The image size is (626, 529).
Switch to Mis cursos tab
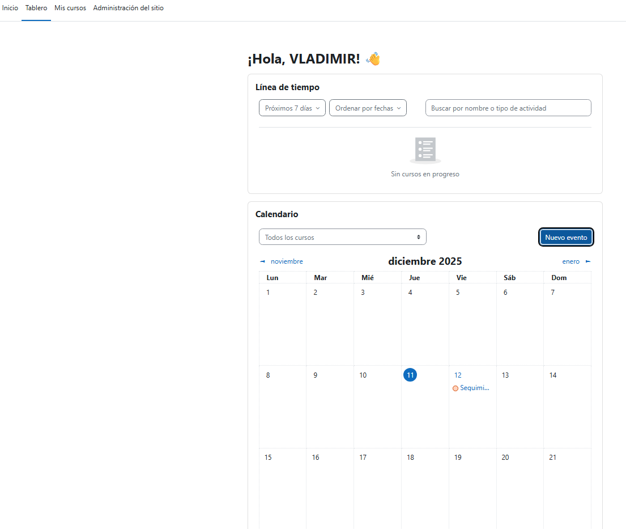click(x=70, y=9)
